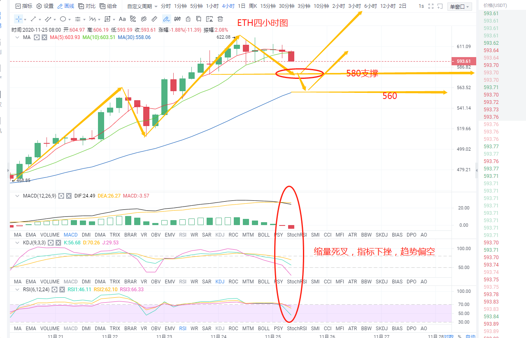Viewport: 526px width, 338px height.
Task: Open KDJ(9,3,3) settings gear
Action: pos(51,243)
